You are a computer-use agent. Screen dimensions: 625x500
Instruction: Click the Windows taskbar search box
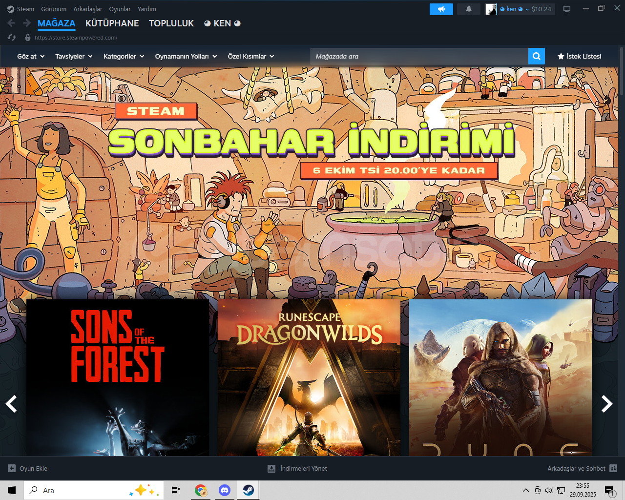(x=93, y=490)
